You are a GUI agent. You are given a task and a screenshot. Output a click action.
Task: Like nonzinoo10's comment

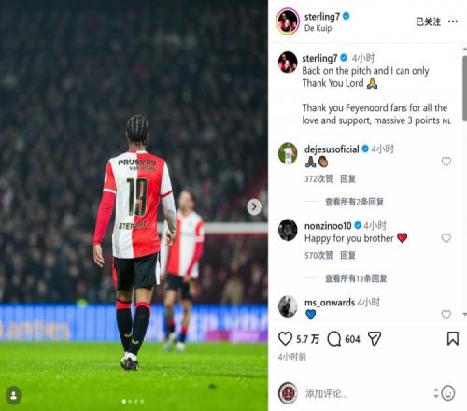tap(446, 238)
